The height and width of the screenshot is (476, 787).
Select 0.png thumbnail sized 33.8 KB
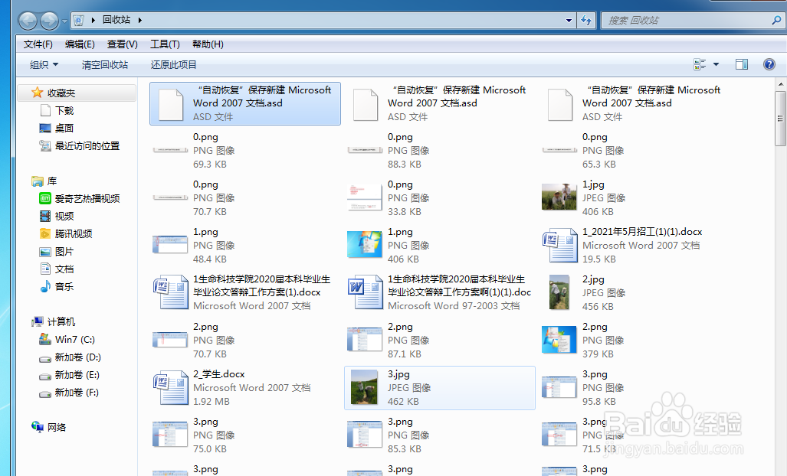(365, 198)
